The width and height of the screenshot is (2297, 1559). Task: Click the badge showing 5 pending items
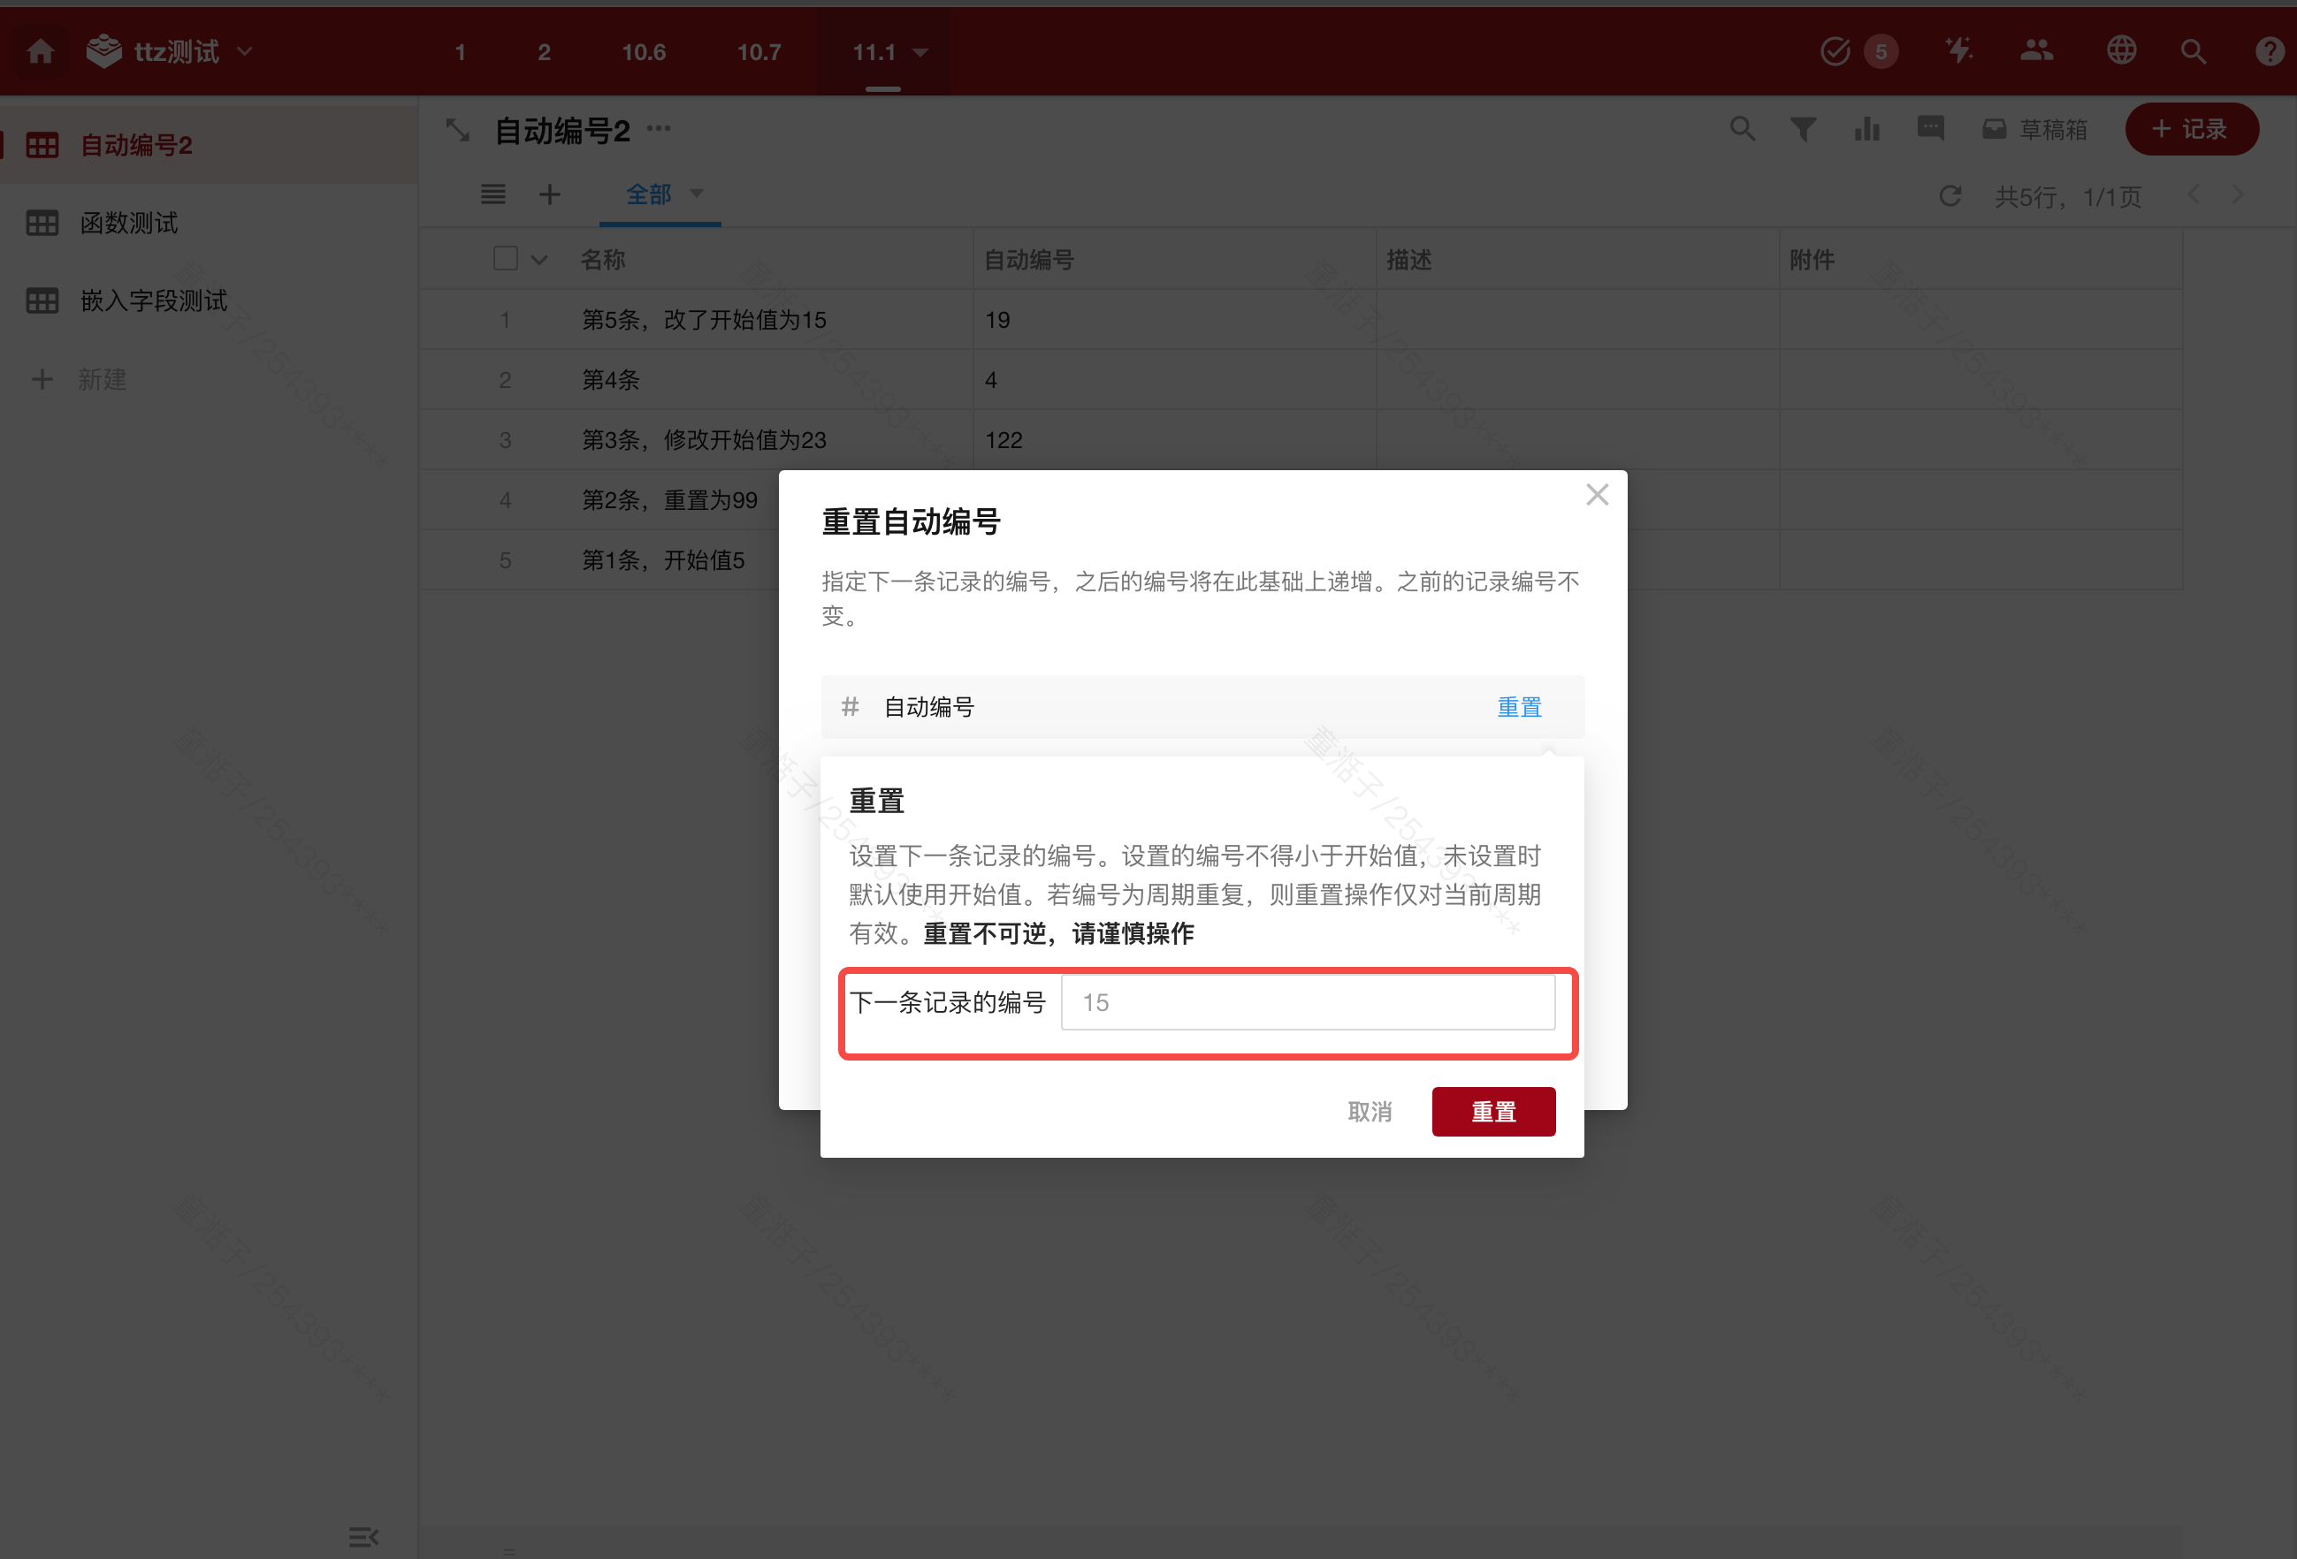coord(1881,51)
